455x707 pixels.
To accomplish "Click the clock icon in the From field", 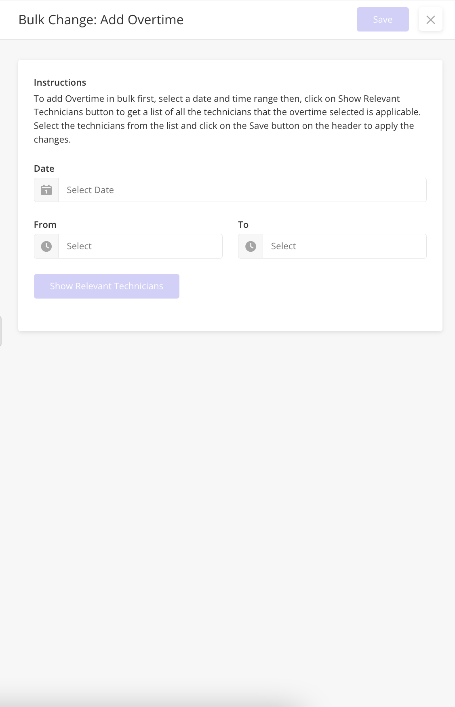I will [46, 246].
